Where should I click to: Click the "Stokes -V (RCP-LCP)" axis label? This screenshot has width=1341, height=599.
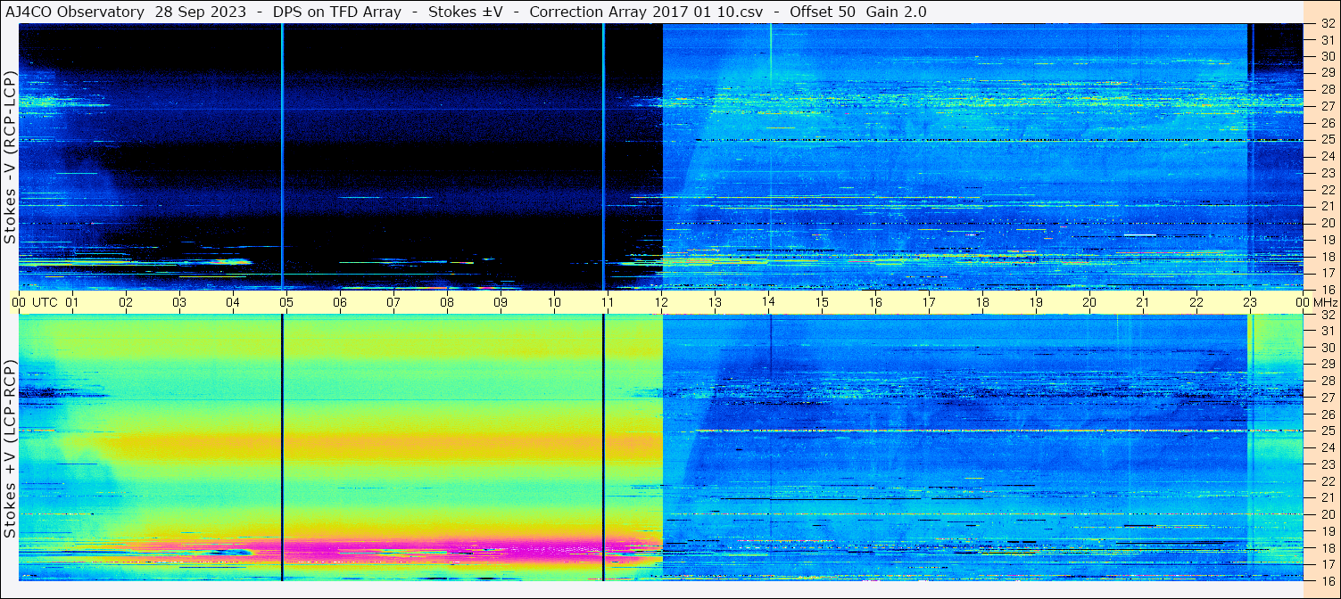click(x=10, y=157)
